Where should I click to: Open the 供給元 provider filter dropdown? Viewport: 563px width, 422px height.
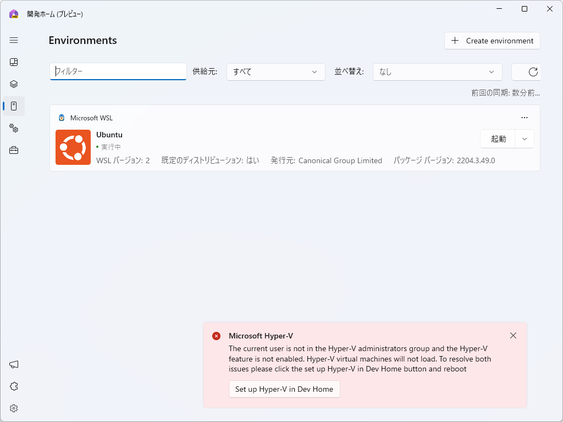[275, 71]
